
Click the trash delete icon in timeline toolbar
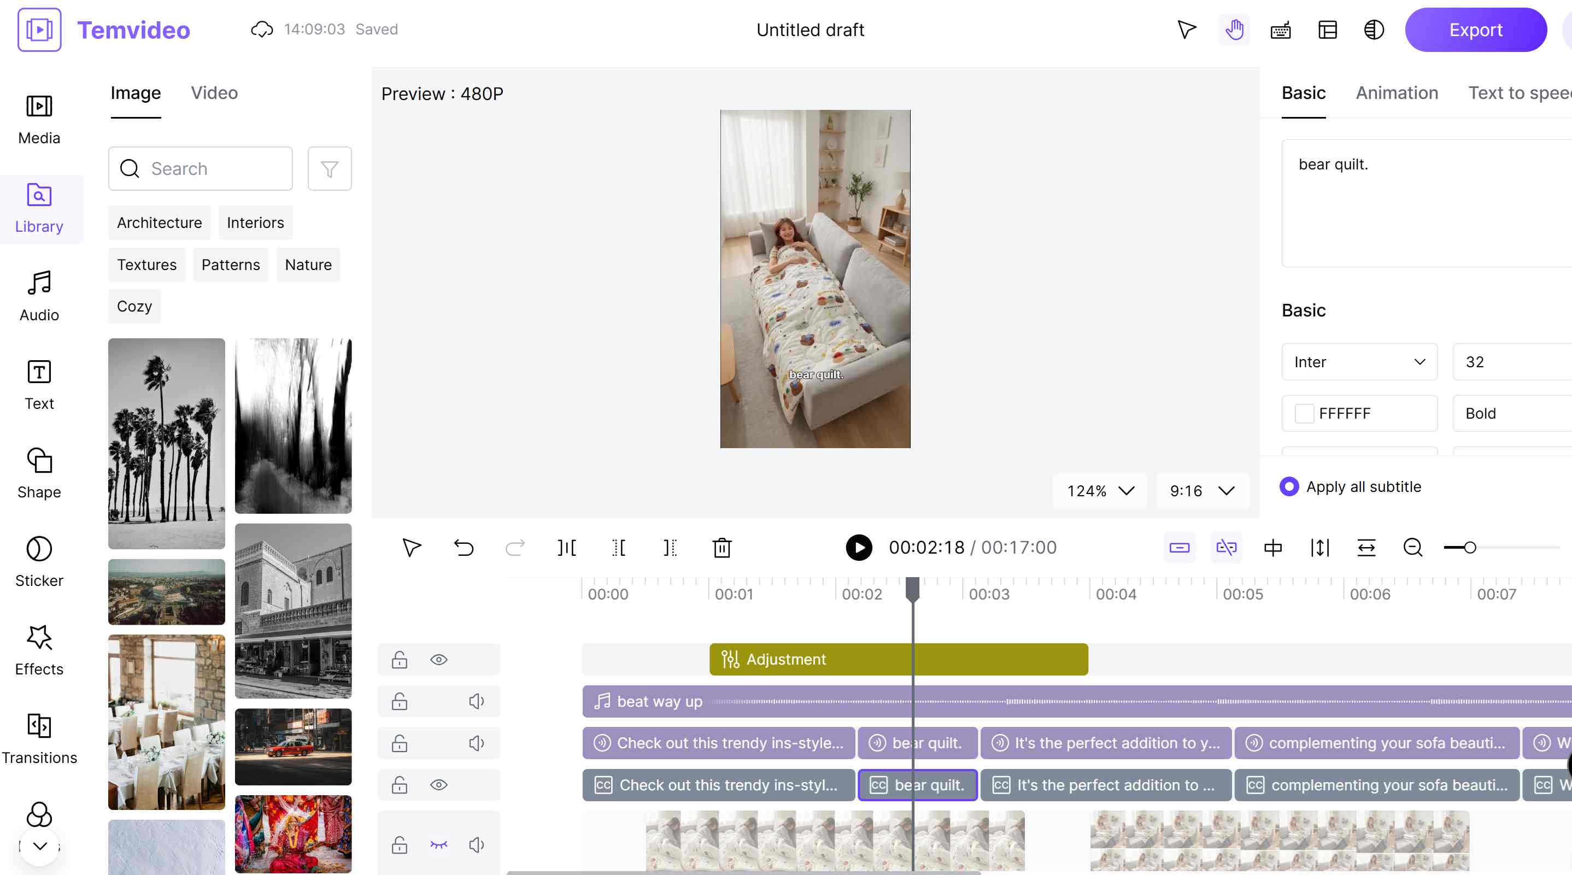[x=722, y=547]
